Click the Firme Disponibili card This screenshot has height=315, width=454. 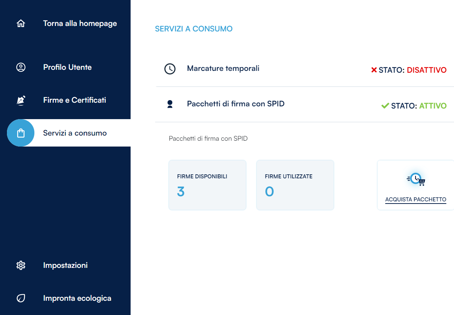tap(207, 185)
